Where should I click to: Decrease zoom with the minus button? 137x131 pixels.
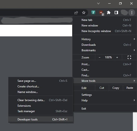point(100,57)
